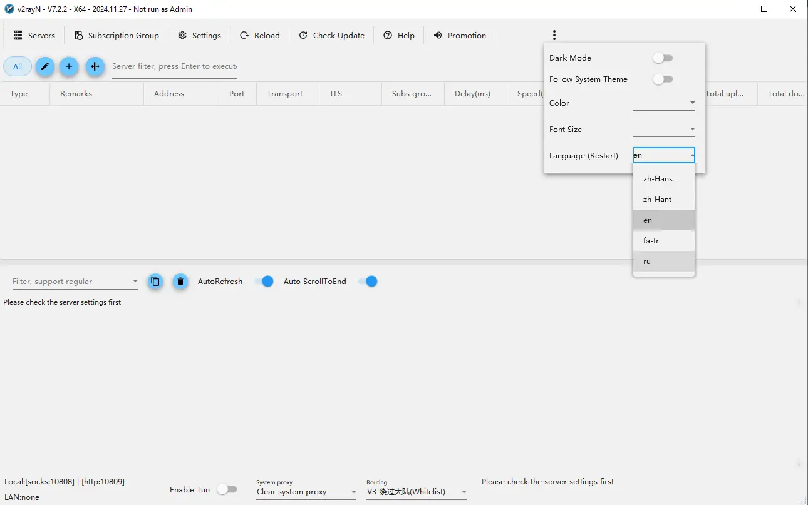Click the Total download column header

click(783, 94)
